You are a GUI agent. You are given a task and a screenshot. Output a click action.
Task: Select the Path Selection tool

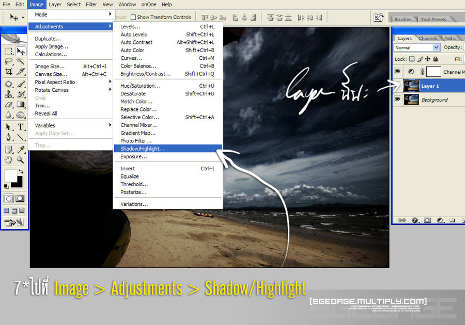coord(9,127)
